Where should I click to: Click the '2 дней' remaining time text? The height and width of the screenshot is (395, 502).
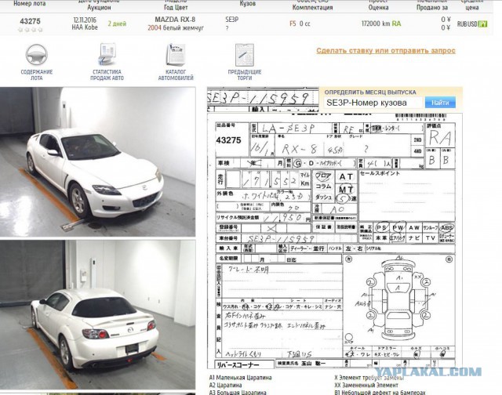[117, 24]
